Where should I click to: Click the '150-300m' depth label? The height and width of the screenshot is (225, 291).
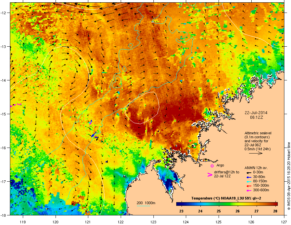point(261,186)
